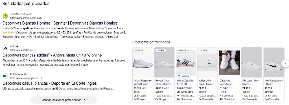
Task: Click De Google under Adidas Response card
Action: coord(139,99)
